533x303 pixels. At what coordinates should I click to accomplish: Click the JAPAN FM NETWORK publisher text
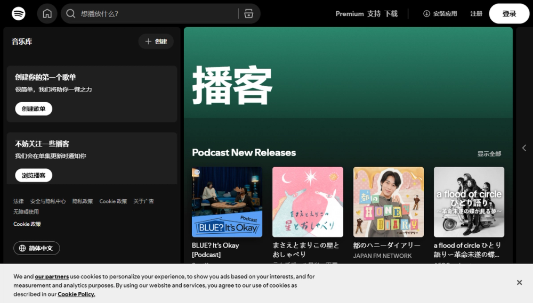point(382,256)
